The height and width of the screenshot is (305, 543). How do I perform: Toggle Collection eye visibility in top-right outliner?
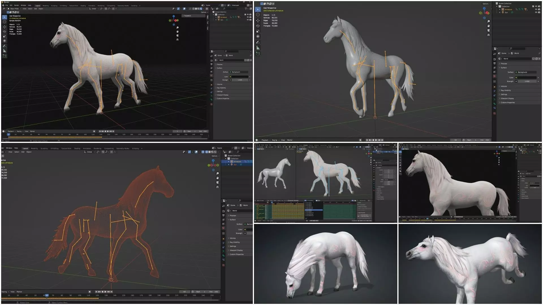(536, 6)
